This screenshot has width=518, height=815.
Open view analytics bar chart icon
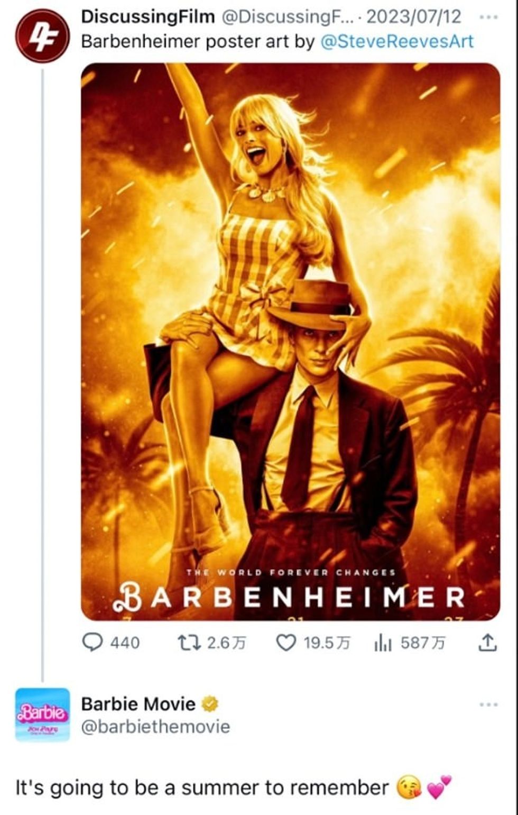[x=382, y=643]
